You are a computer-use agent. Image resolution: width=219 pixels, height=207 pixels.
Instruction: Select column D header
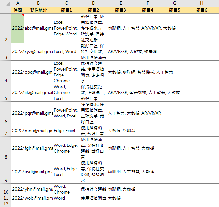[94, 4]
